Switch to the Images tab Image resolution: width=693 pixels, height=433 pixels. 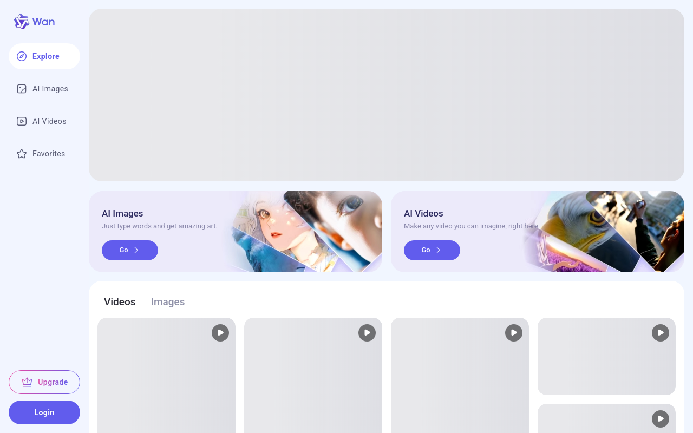click(x=168, y=302)
